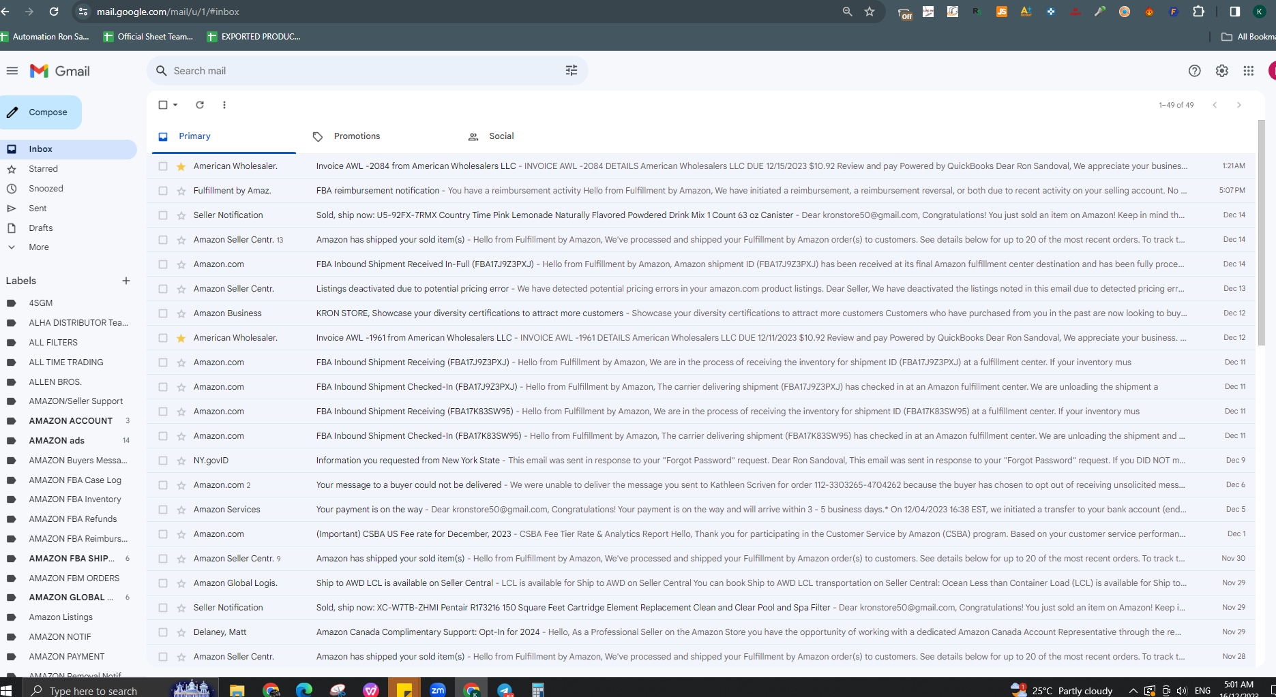Open the select dropdown arrow beside select-all
The height and width of the screenshot is (697, 1276).
(175, 105)
